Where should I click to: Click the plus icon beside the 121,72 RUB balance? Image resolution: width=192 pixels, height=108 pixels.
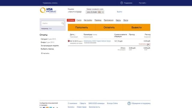tap(103, 12)
